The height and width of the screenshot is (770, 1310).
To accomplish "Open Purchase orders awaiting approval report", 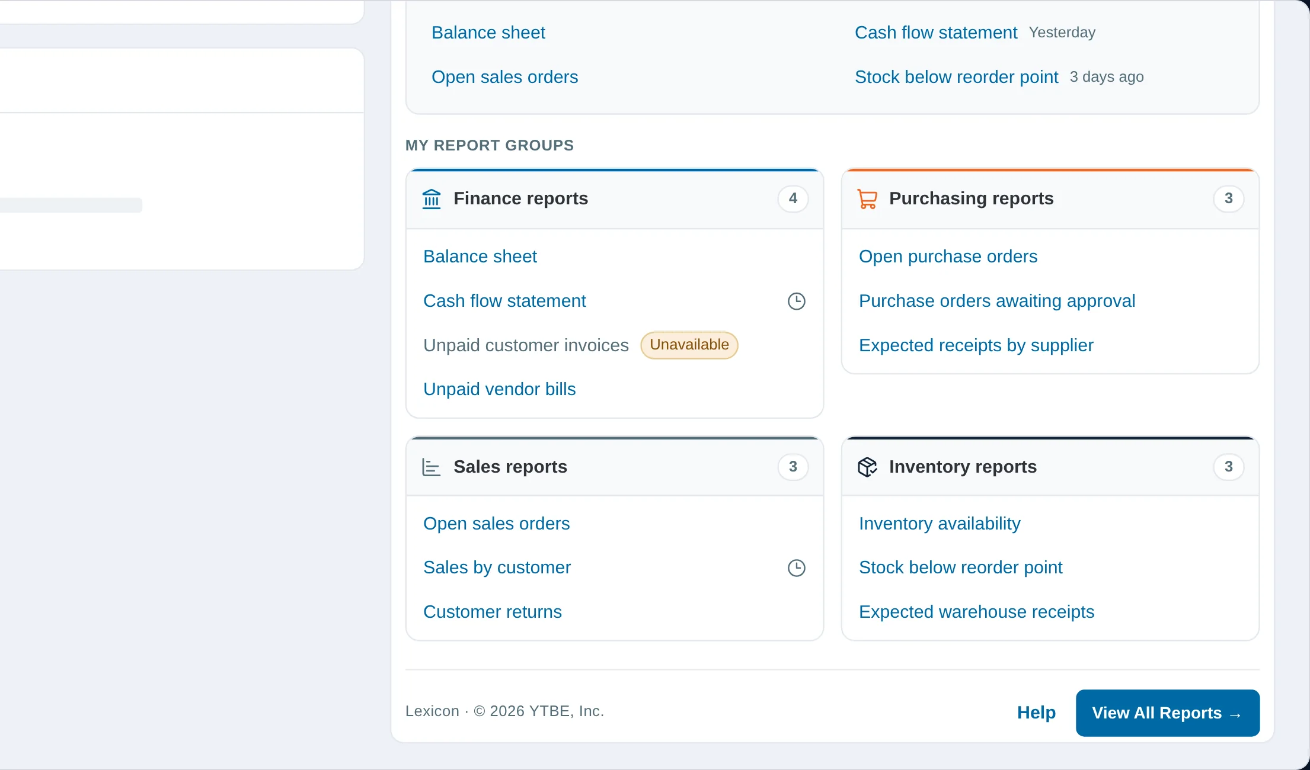I will pos(997,301).
